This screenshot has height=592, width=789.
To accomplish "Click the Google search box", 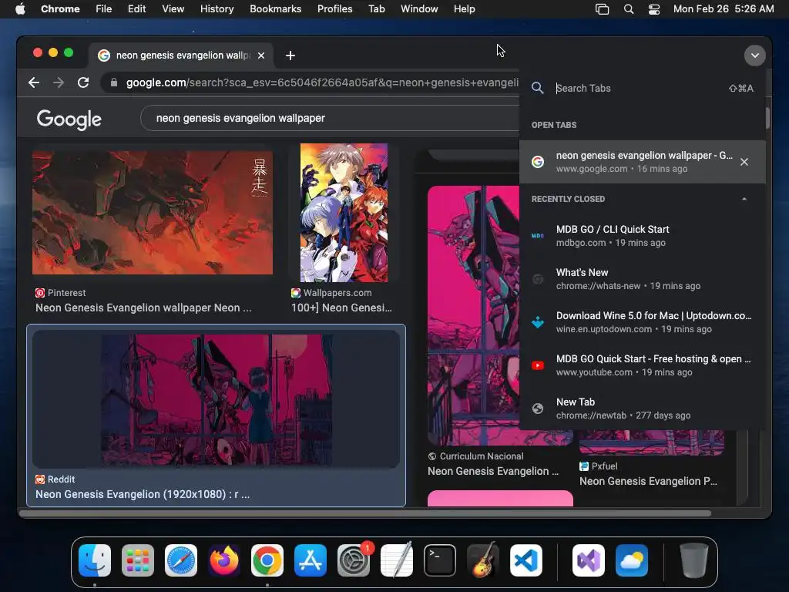I will [x=330, y=118].
